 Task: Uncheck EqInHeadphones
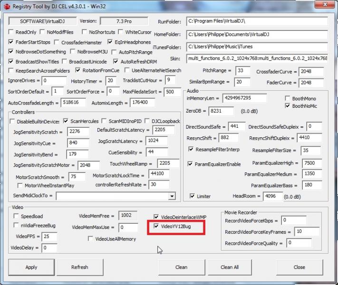click(x=110, y=42)
